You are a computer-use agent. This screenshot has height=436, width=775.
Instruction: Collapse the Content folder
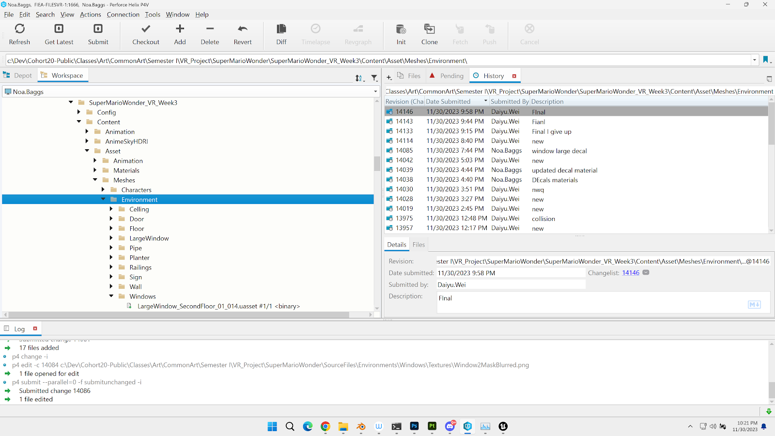pos(79,122)
